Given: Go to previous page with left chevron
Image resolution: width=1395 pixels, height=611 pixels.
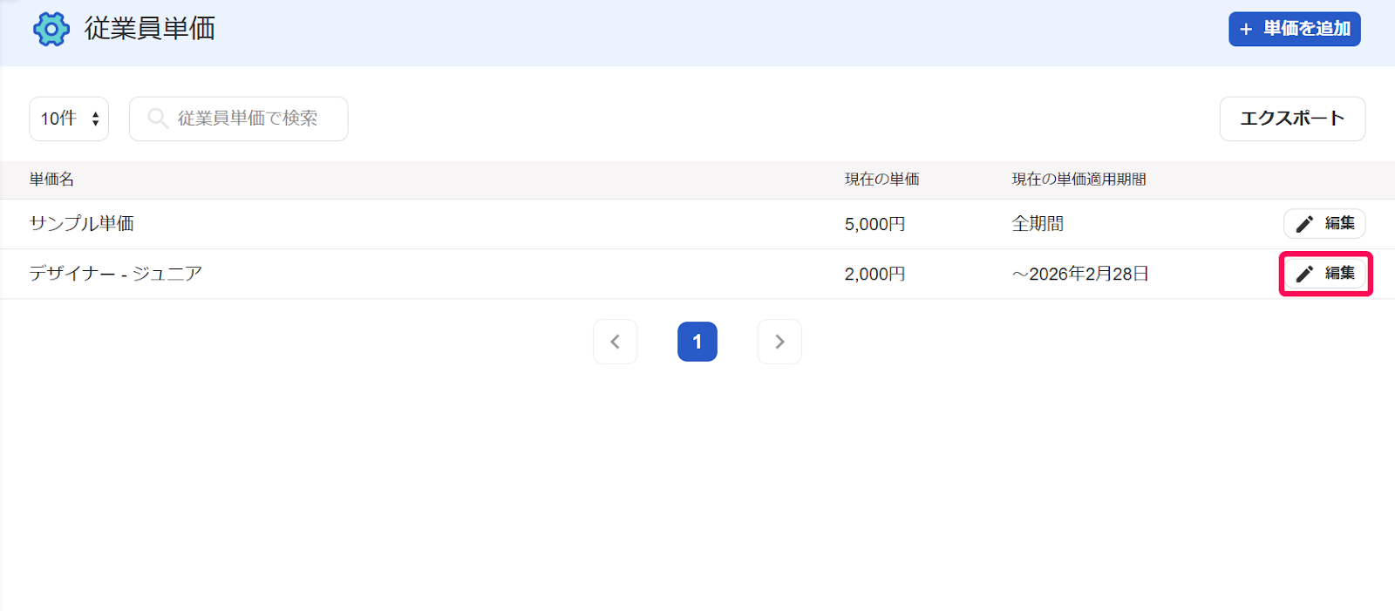Looking at the screenshot, I should [x=616, y=342].
